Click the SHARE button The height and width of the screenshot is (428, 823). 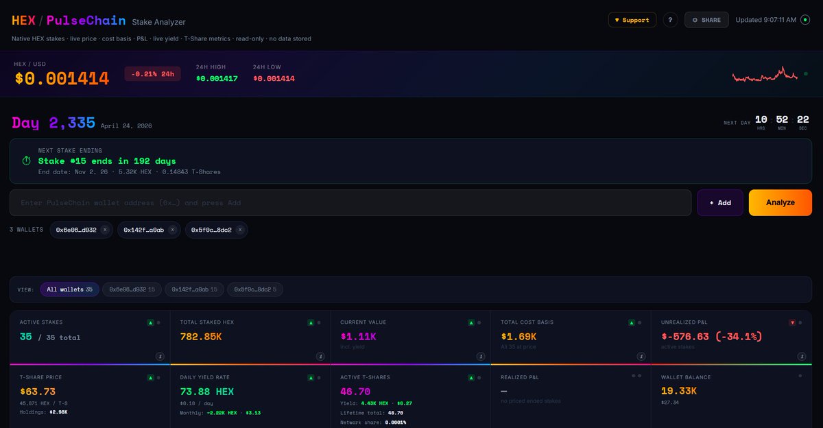[706, 20]
